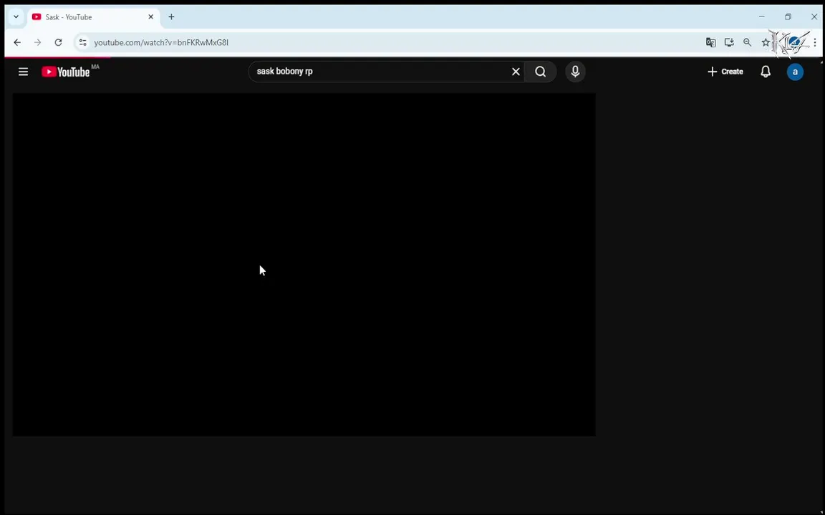Screen dimensions: 825x515
Task: Reload the current YouTube page
Action: (59, 43)
